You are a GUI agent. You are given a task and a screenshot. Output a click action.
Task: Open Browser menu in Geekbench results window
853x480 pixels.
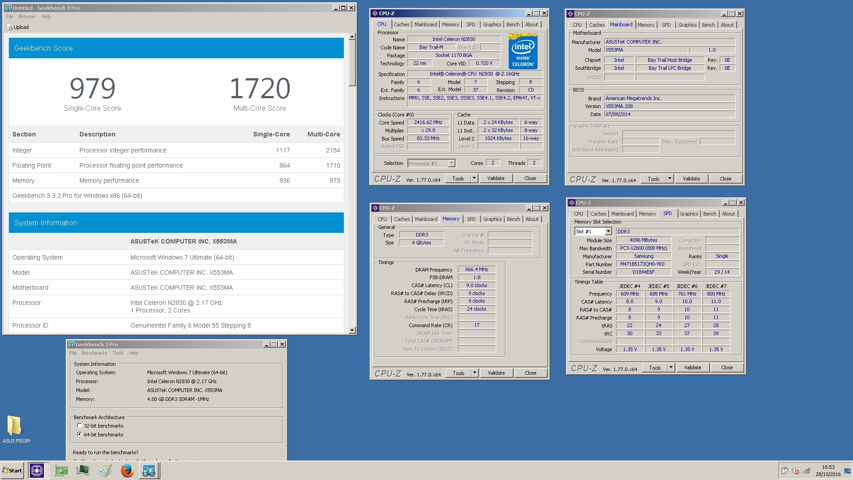point(27,16)
